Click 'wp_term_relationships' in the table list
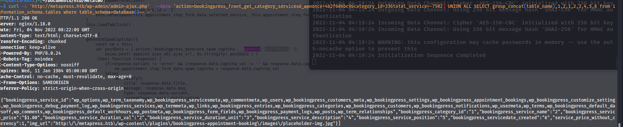Image resolution: width=623 pixels, height=127 pixels. pos(365,112)
